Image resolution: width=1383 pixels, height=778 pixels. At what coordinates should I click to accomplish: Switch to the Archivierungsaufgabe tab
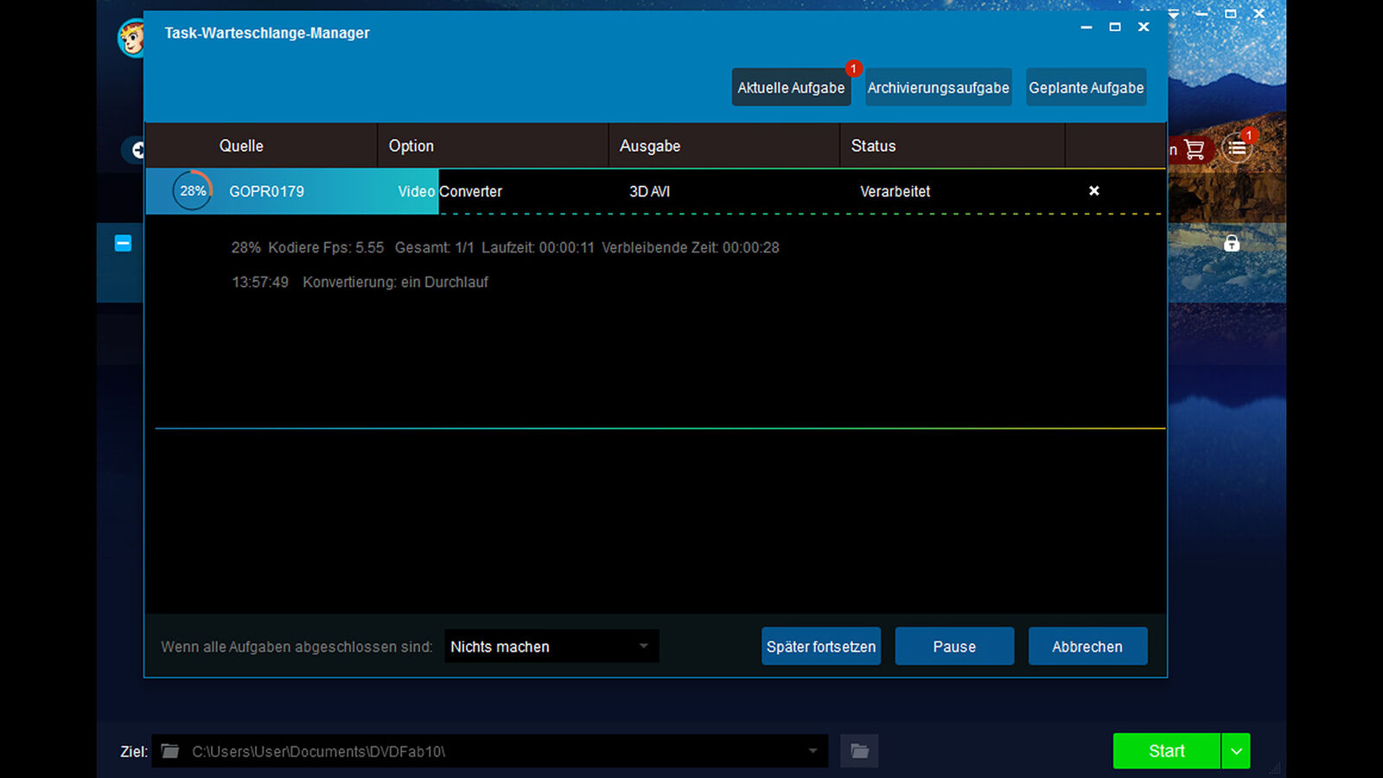pyautogui.click(x=938, y=87)
